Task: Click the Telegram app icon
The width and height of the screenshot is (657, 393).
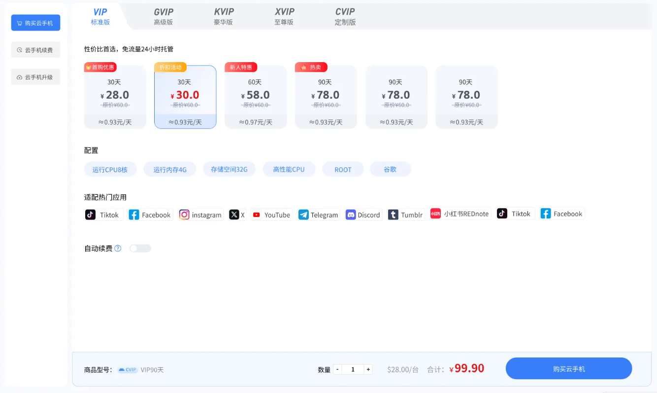Action: coord(303,214)
